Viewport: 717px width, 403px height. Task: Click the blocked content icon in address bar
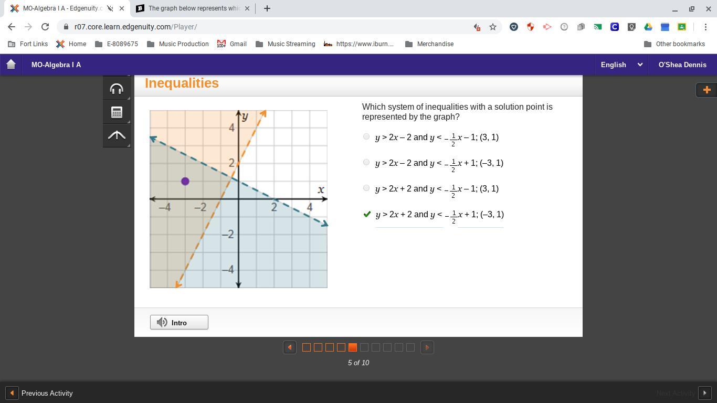point(477,27)
